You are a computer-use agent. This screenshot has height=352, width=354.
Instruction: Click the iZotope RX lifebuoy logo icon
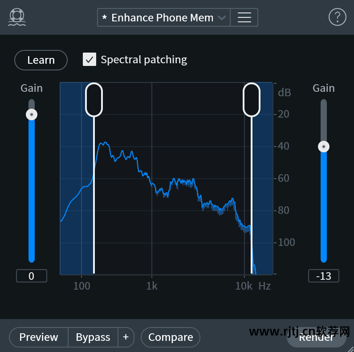point(17,17)
